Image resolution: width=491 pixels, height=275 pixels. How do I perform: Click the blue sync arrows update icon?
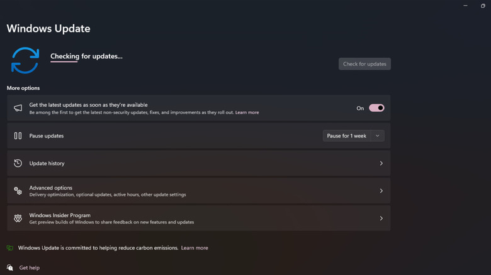(25, 60)
